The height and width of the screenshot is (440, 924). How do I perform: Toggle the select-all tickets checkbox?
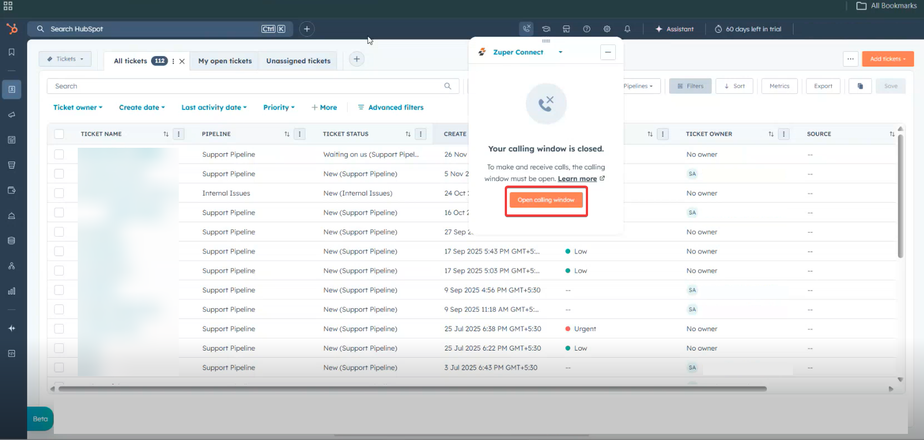59,134
